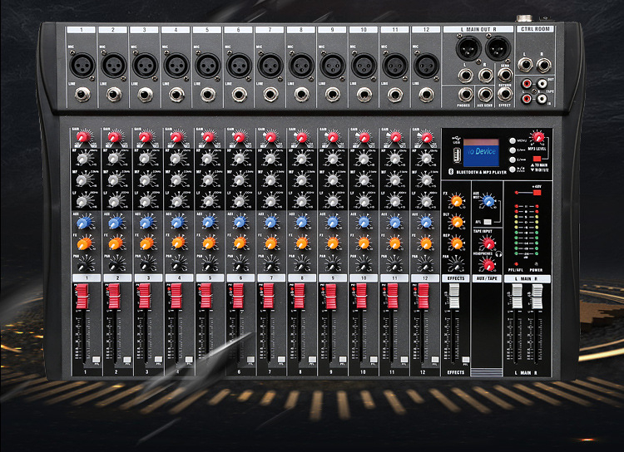Click the red GAIN knob on channel 1
This screenshot has height=452, width=624.
(85, 137)
